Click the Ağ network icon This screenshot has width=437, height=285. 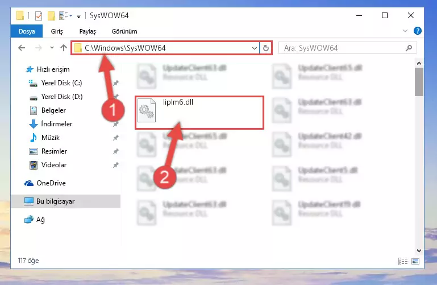(x=29, y=220)
